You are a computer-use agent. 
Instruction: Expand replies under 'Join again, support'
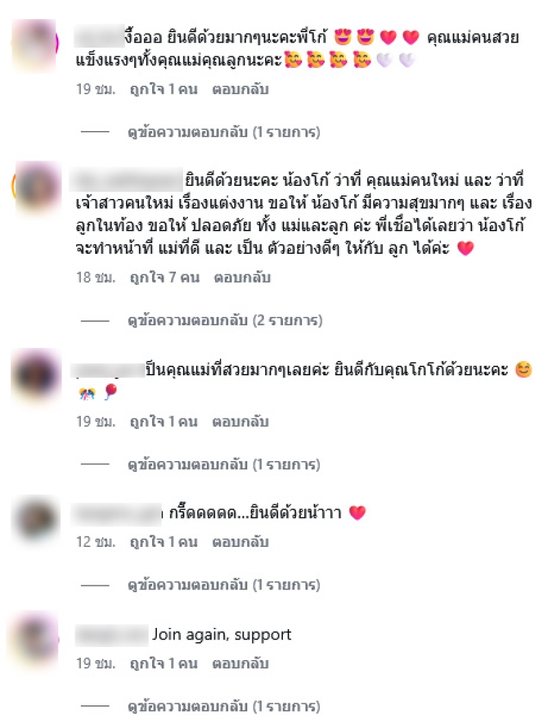224,706
